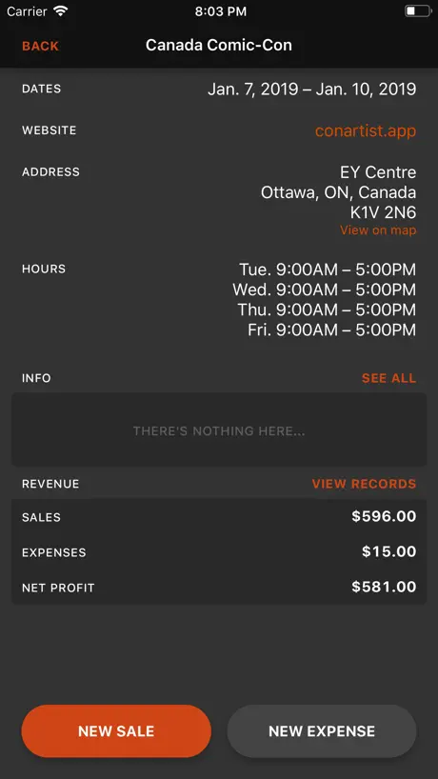The image size is (438, 779).
Task: Open View on map link
Action: pyautogui.click(x=378, y=230)
